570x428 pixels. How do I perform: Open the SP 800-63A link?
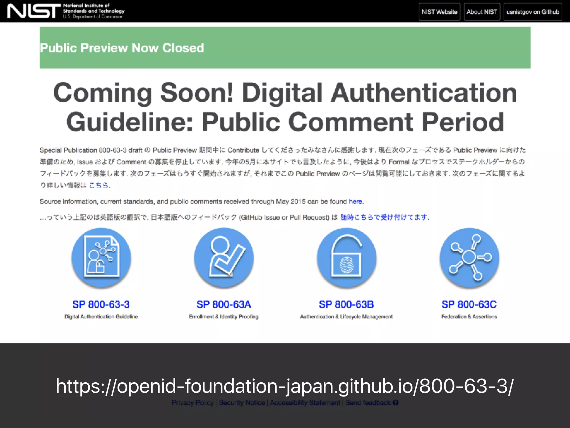tap(224, 304)
